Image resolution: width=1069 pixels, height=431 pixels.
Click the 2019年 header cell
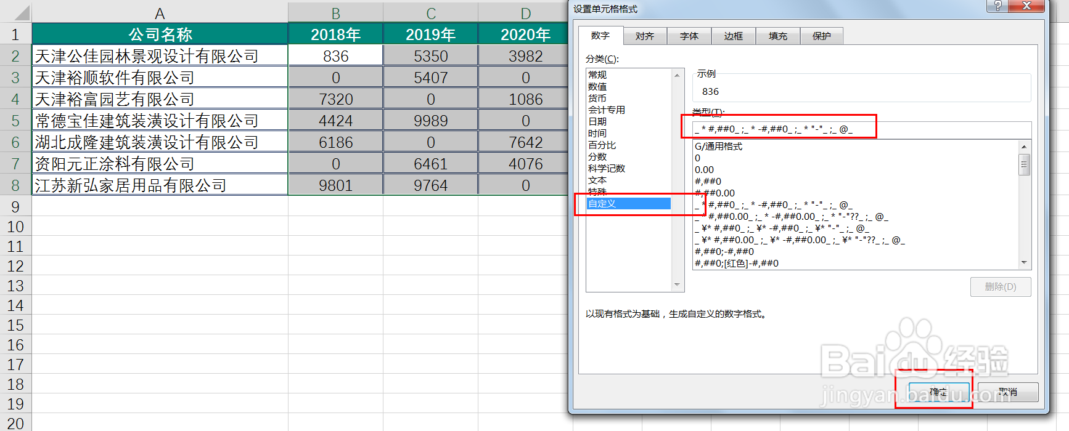click(431, 34)
